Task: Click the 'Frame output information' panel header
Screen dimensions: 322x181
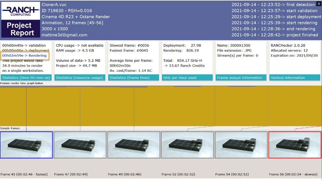Action: tap(241, 78)
